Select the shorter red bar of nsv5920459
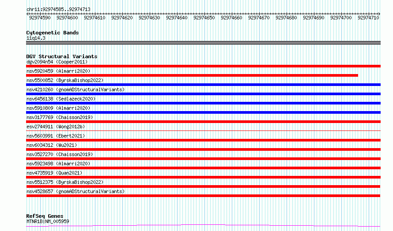This screenshot has width=393, height=231. pos(192,75)
